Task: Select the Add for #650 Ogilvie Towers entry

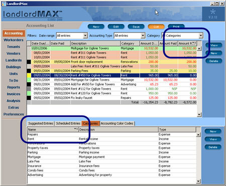Action: click(x=112, y=84)
